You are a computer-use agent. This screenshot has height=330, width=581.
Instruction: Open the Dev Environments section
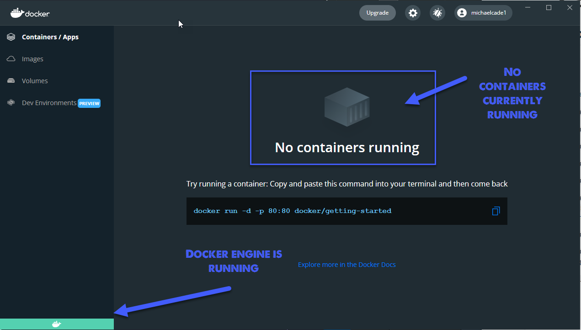(x=48, y=103)
